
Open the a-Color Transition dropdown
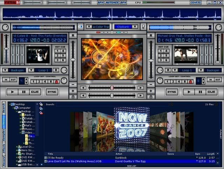click(89, 27)
